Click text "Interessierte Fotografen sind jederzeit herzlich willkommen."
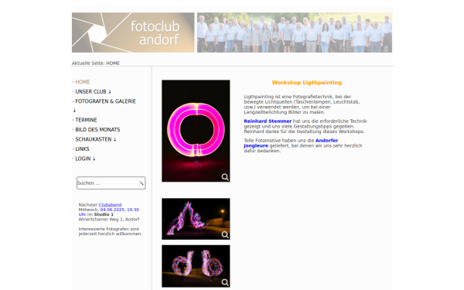 [111, 231]
